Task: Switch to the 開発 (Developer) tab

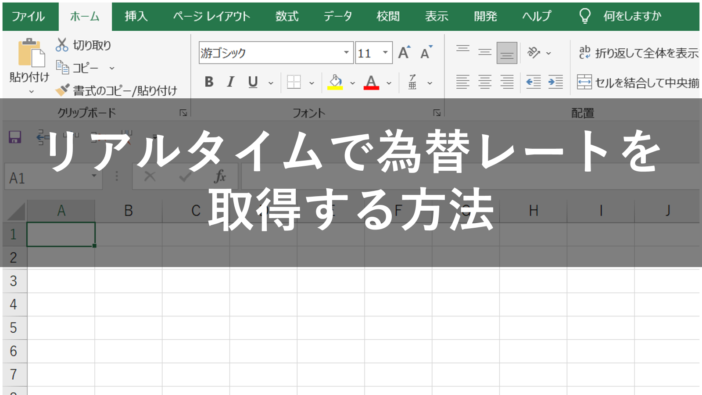Action: click(x=485, y=17)
